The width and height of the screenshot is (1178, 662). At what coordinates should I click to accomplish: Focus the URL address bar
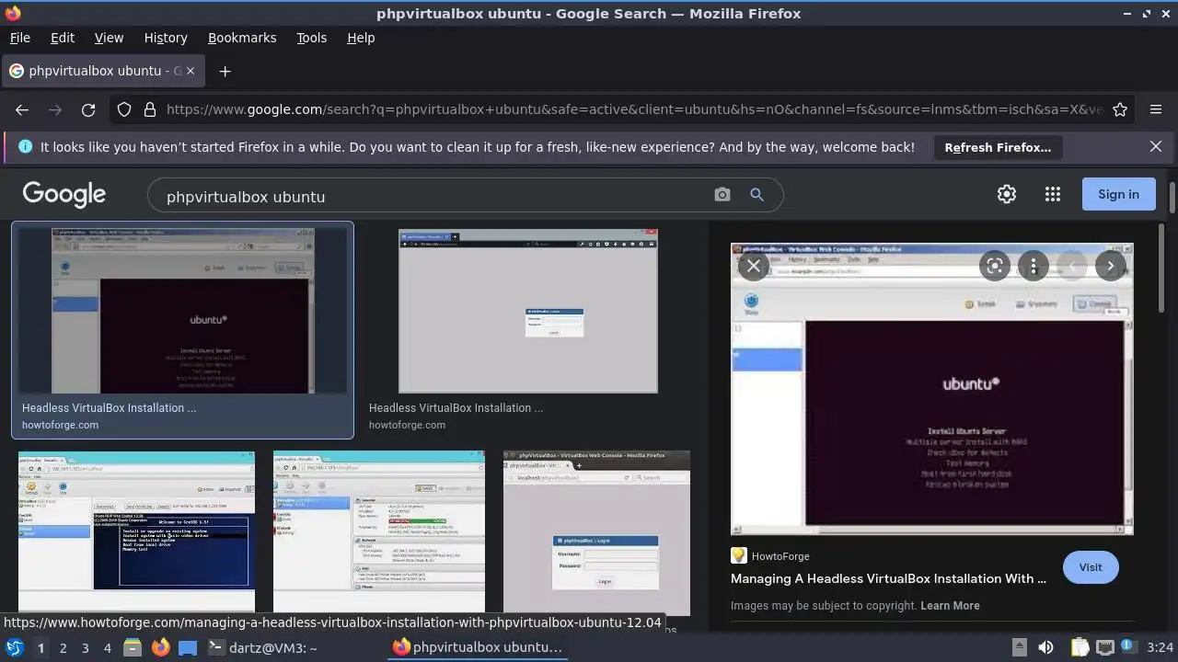(x=635, y=109)
